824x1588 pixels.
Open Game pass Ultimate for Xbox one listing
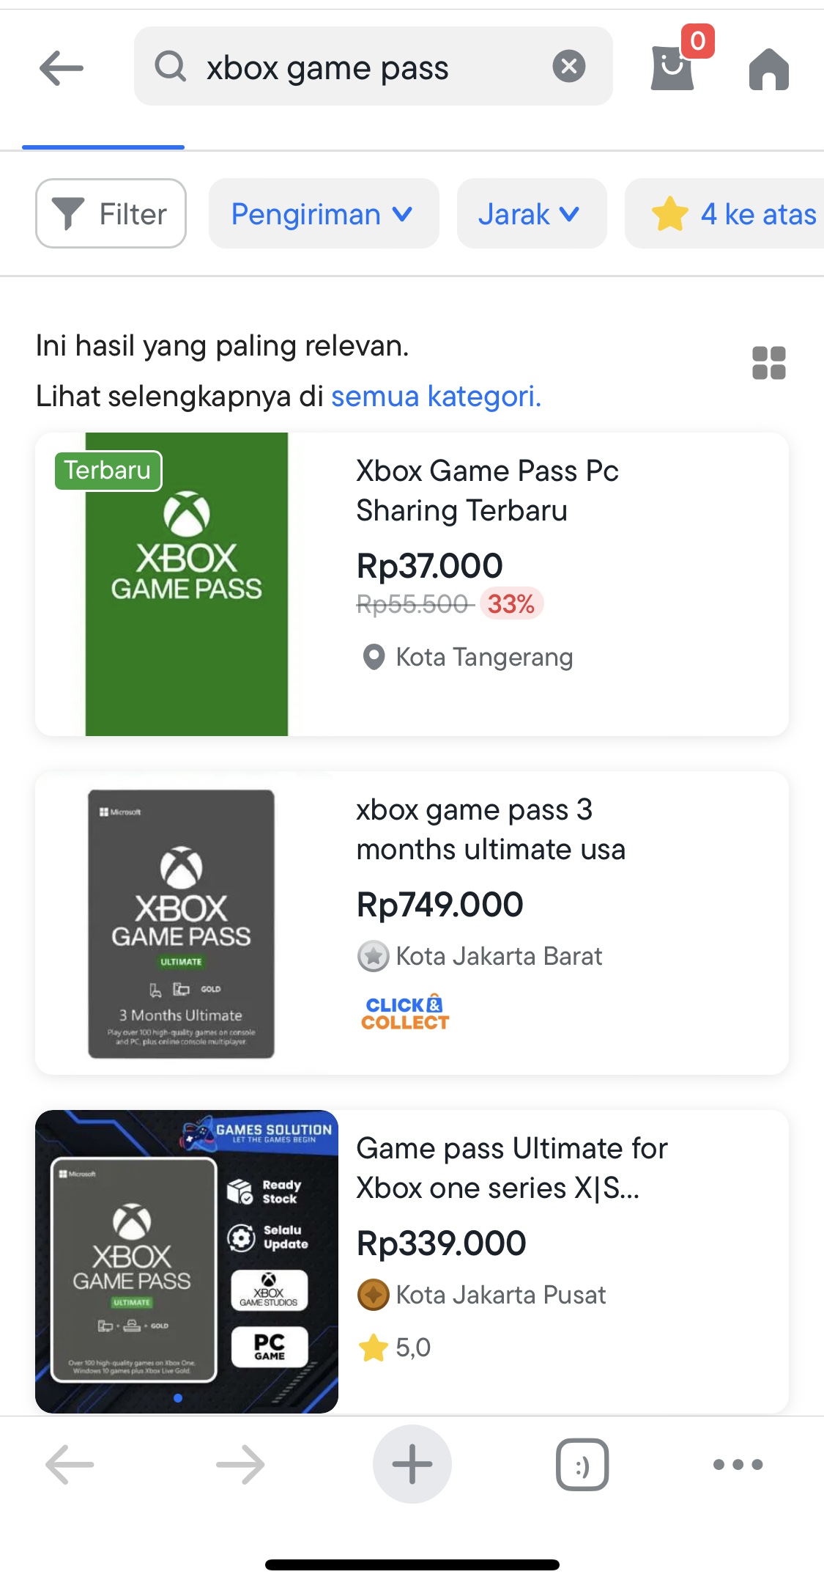point(511,1168)
